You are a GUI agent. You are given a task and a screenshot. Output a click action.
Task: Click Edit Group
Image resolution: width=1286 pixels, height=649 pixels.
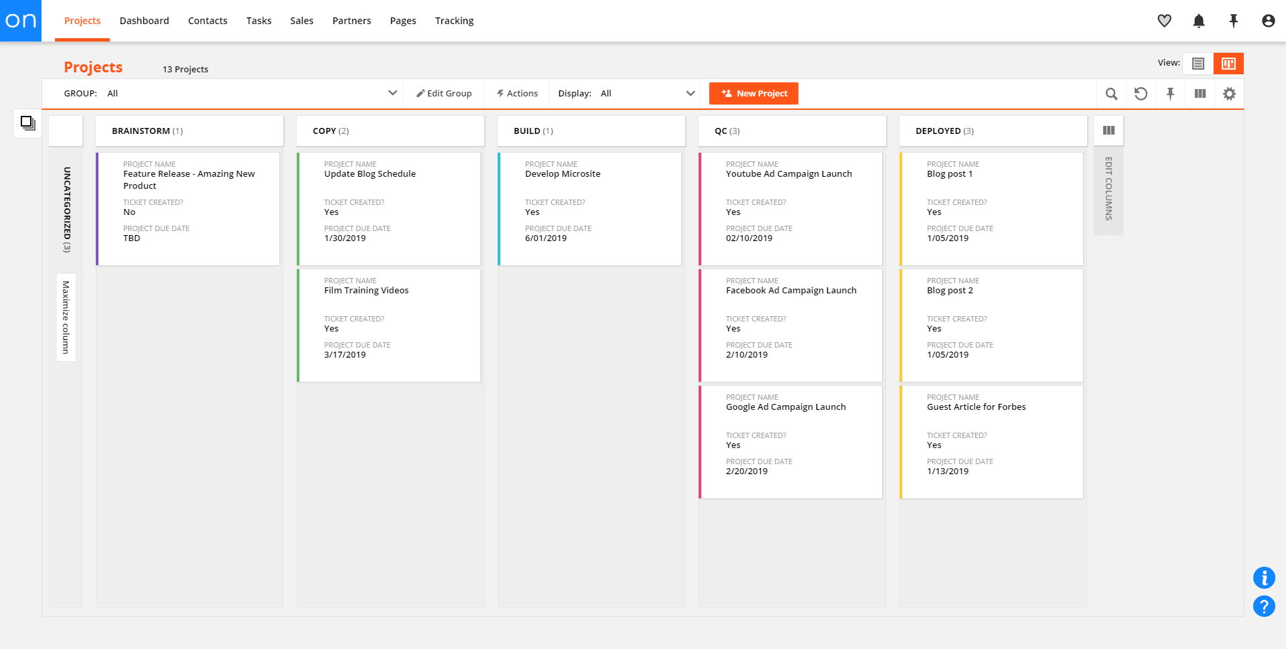[443, 94]
